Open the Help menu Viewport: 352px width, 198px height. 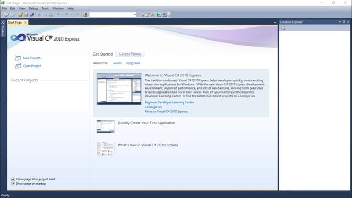tap(70, 9)
